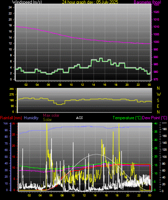Click the Solar legend label

click(47, 120)
